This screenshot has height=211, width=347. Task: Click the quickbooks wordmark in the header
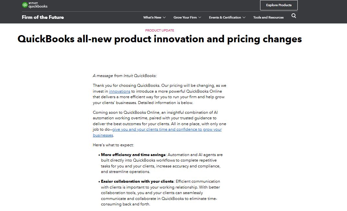point(38,6)
